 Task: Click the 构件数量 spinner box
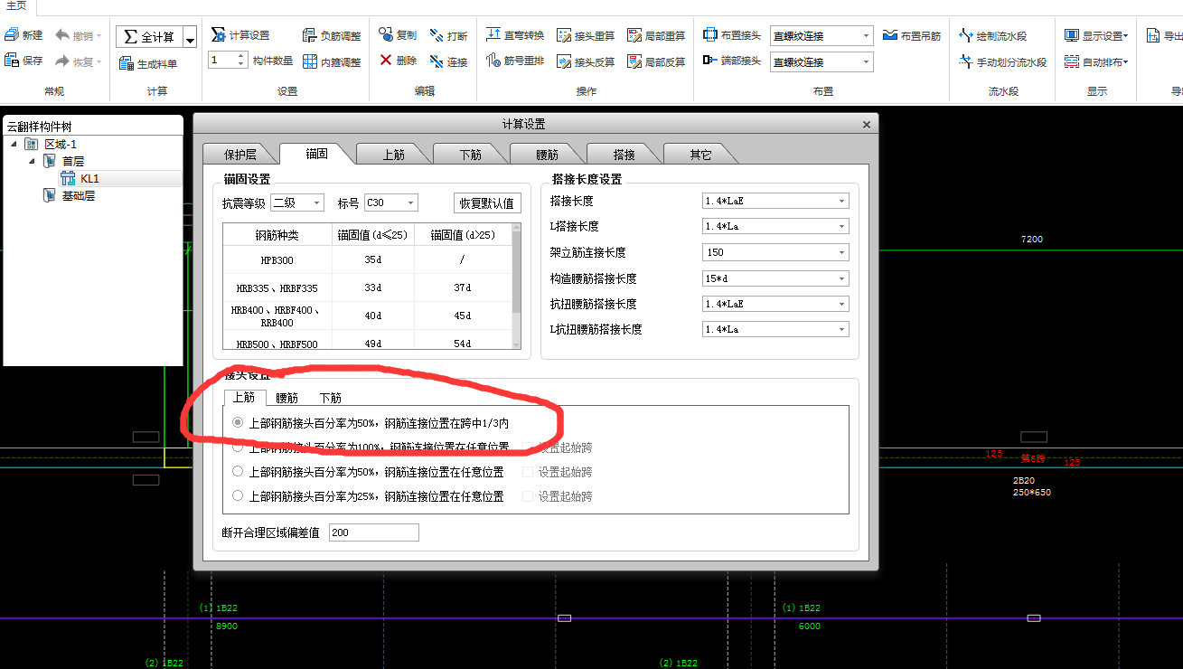tap(228, 61)
